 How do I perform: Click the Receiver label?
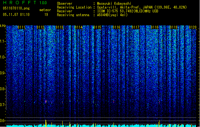tap(65, 11)
